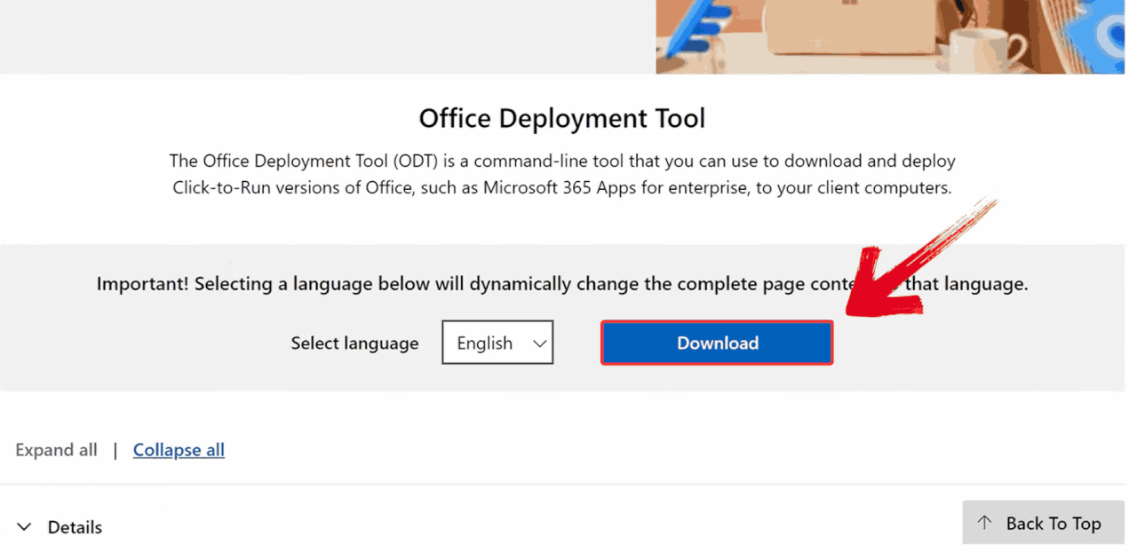1137x552 pixels.
Task: Open the Select language dropdown
Action: tap(497, 343)
